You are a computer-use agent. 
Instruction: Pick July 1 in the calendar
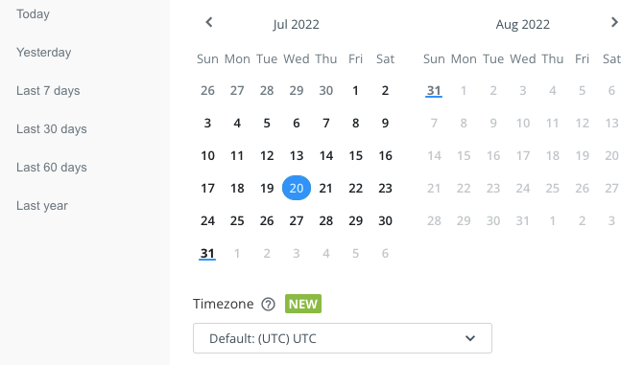point(356,90)
